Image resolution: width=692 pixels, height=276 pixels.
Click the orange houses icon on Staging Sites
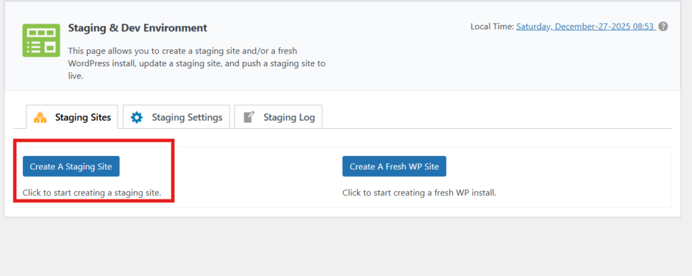tap(40, 117)
